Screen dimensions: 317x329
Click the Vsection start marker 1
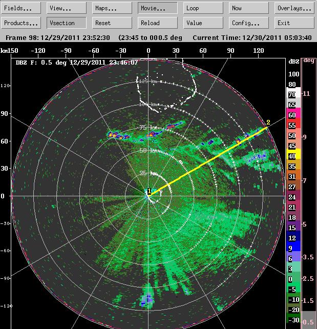click(x=149, y=191)
